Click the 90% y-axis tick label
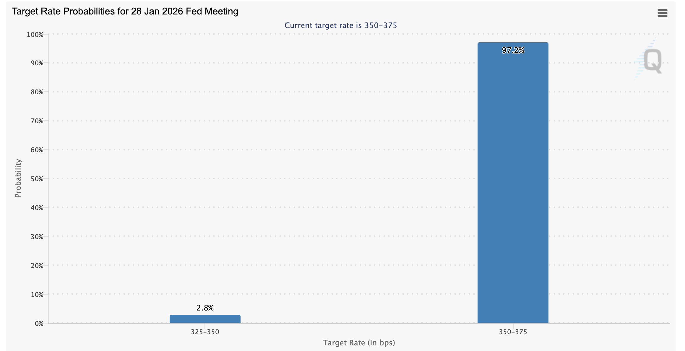The width and height of the screenshot is (685, 351). 37,63
